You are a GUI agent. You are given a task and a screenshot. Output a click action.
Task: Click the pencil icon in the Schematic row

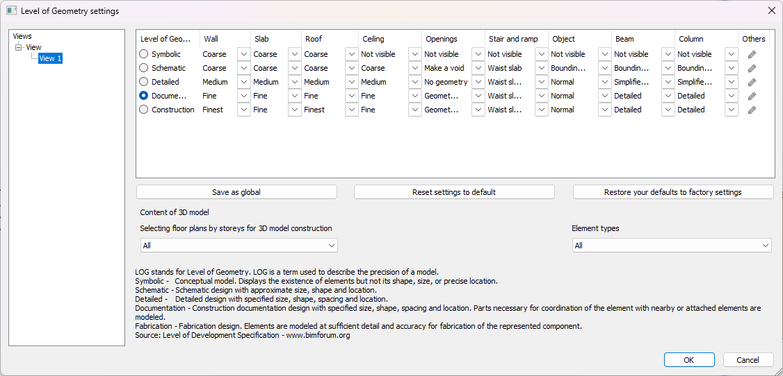(752, 68)
